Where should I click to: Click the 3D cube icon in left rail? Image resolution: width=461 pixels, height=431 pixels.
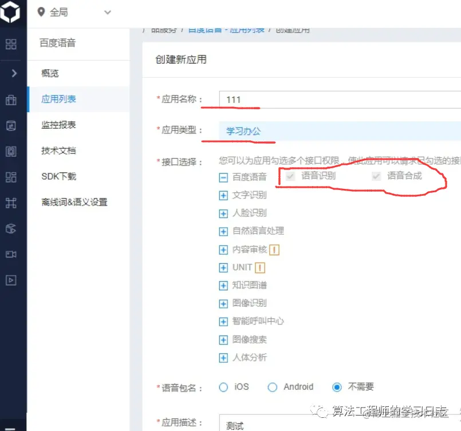(x=10, y=228)
